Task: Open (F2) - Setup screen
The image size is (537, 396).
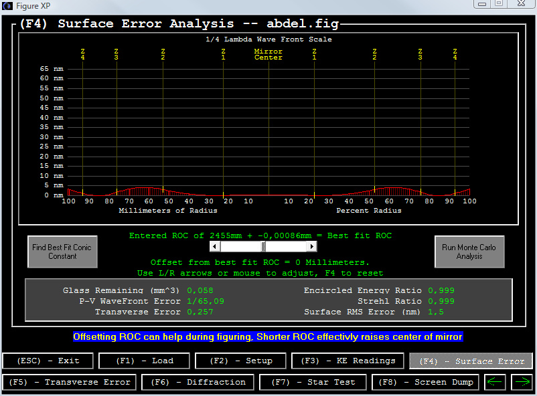Action: click(240, 361)
